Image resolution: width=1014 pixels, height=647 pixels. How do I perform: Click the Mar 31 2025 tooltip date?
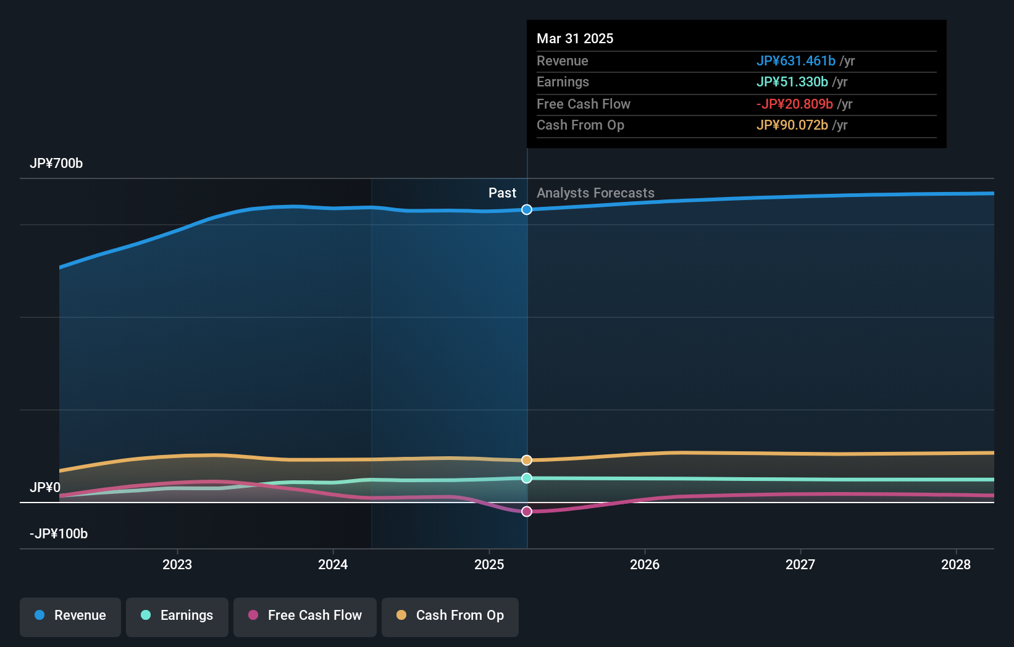pyautogui.click(x=575, y=38)
